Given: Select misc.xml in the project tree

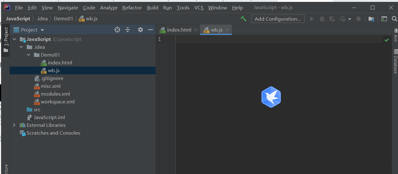Looking at the screenshot, I should [82, 86].
